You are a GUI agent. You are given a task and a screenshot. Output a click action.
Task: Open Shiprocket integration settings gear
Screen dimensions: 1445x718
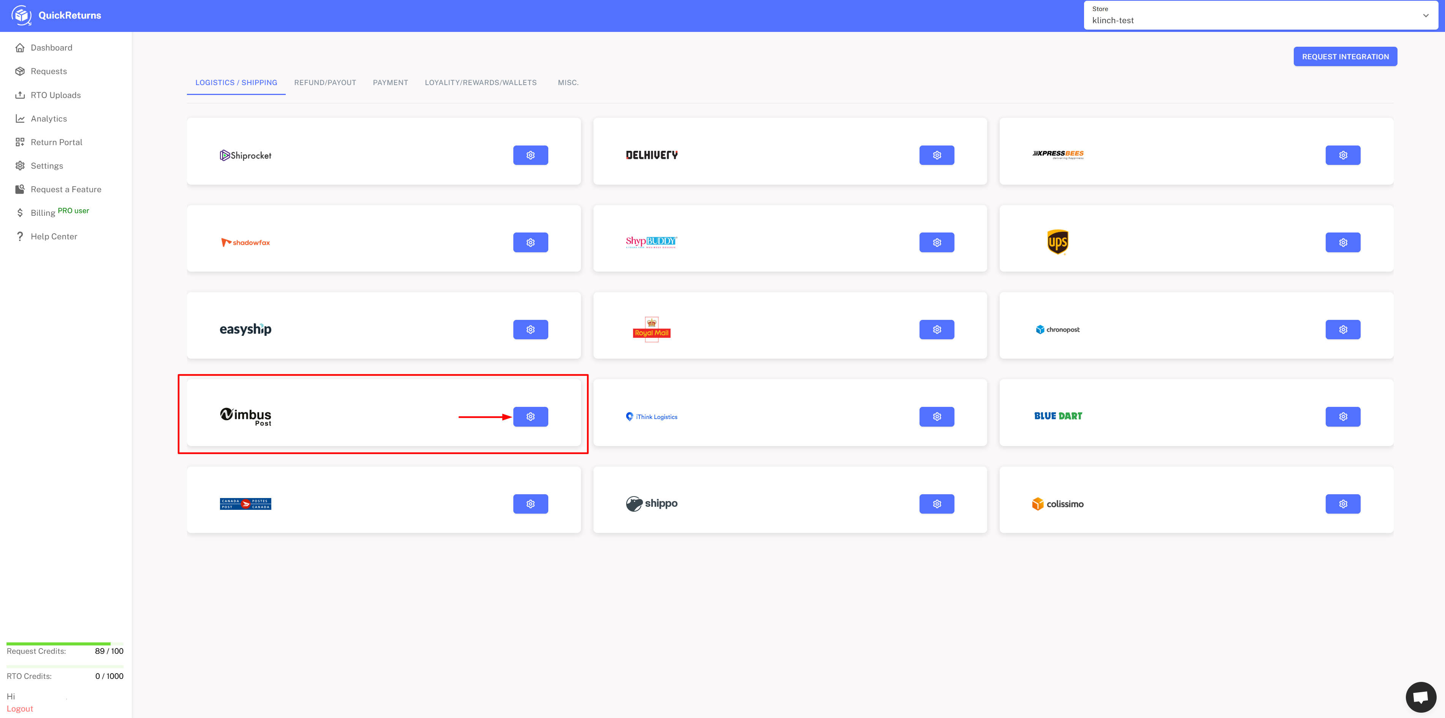click(x=530, y=155)
